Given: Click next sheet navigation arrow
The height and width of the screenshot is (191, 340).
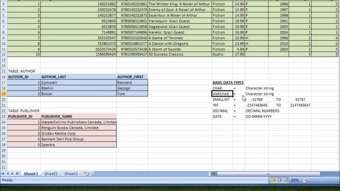Looking at the screenshot, I should (12, 173).
